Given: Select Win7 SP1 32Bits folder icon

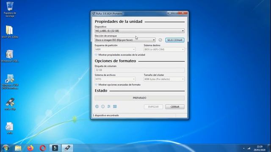Looking at the screenshot, I should tap(10, 32).
